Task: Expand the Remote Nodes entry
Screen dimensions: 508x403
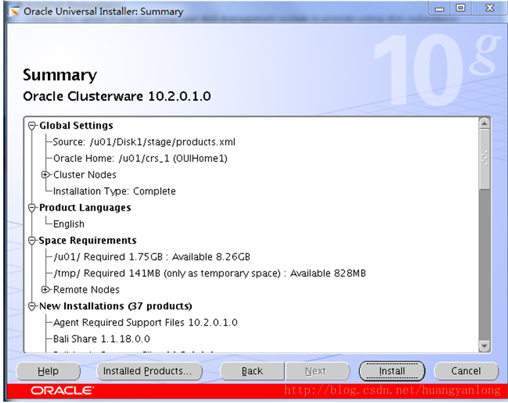Action: click(x=45, y=289)
